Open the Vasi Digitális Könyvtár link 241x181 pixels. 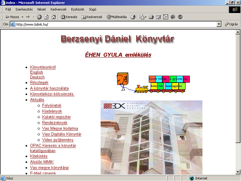pos(62,134)
